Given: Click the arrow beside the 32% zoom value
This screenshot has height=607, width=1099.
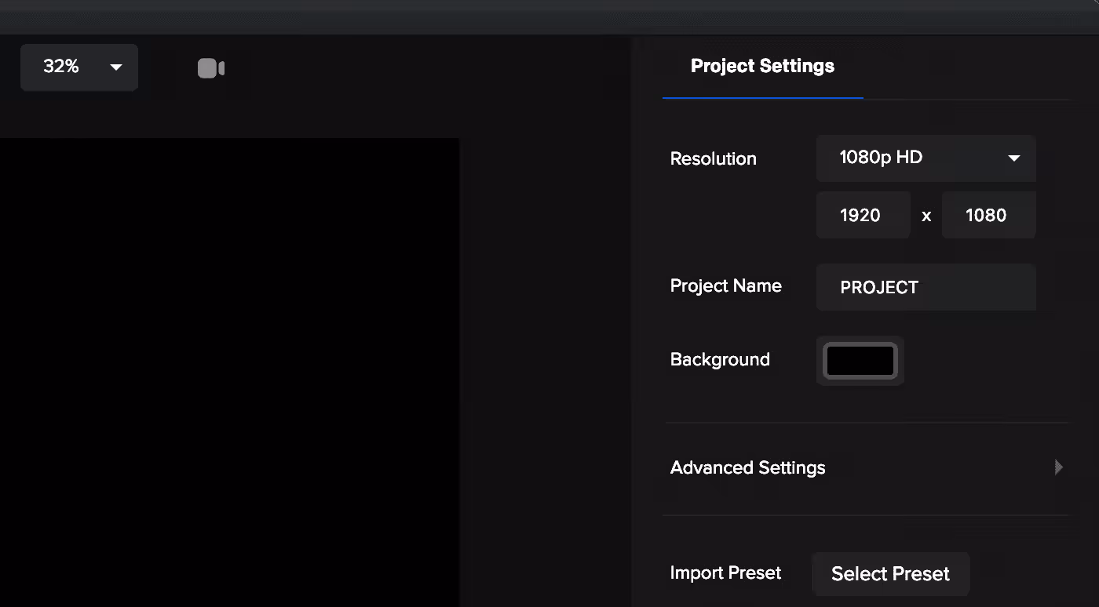Looking at the screenshot, I should 116,67.
